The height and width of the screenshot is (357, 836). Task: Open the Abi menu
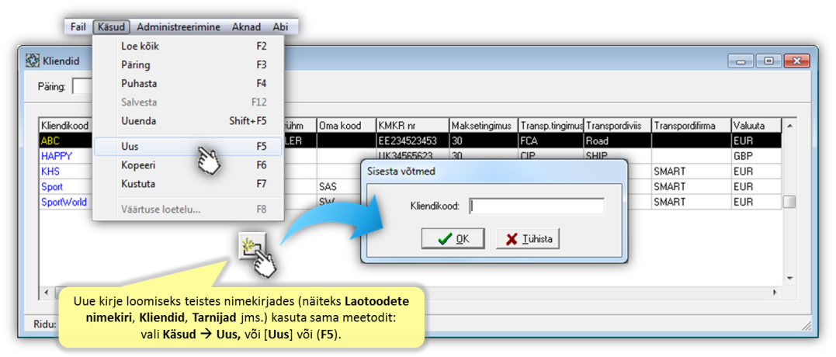(280, 26)
